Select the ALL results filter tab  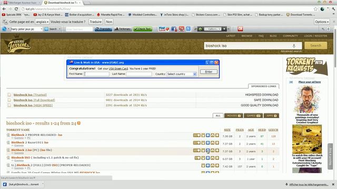click(x=218, y=115)
